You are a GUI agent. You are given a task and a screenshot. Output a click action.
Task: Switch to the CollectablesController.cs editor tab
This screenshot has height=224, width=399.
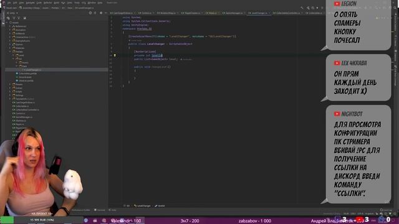point(288,13)
